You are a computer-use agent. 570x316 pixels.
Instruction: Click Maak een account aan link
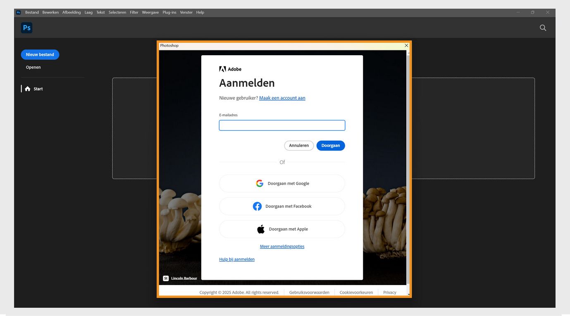pyautogui.click(x=282, y=98)
